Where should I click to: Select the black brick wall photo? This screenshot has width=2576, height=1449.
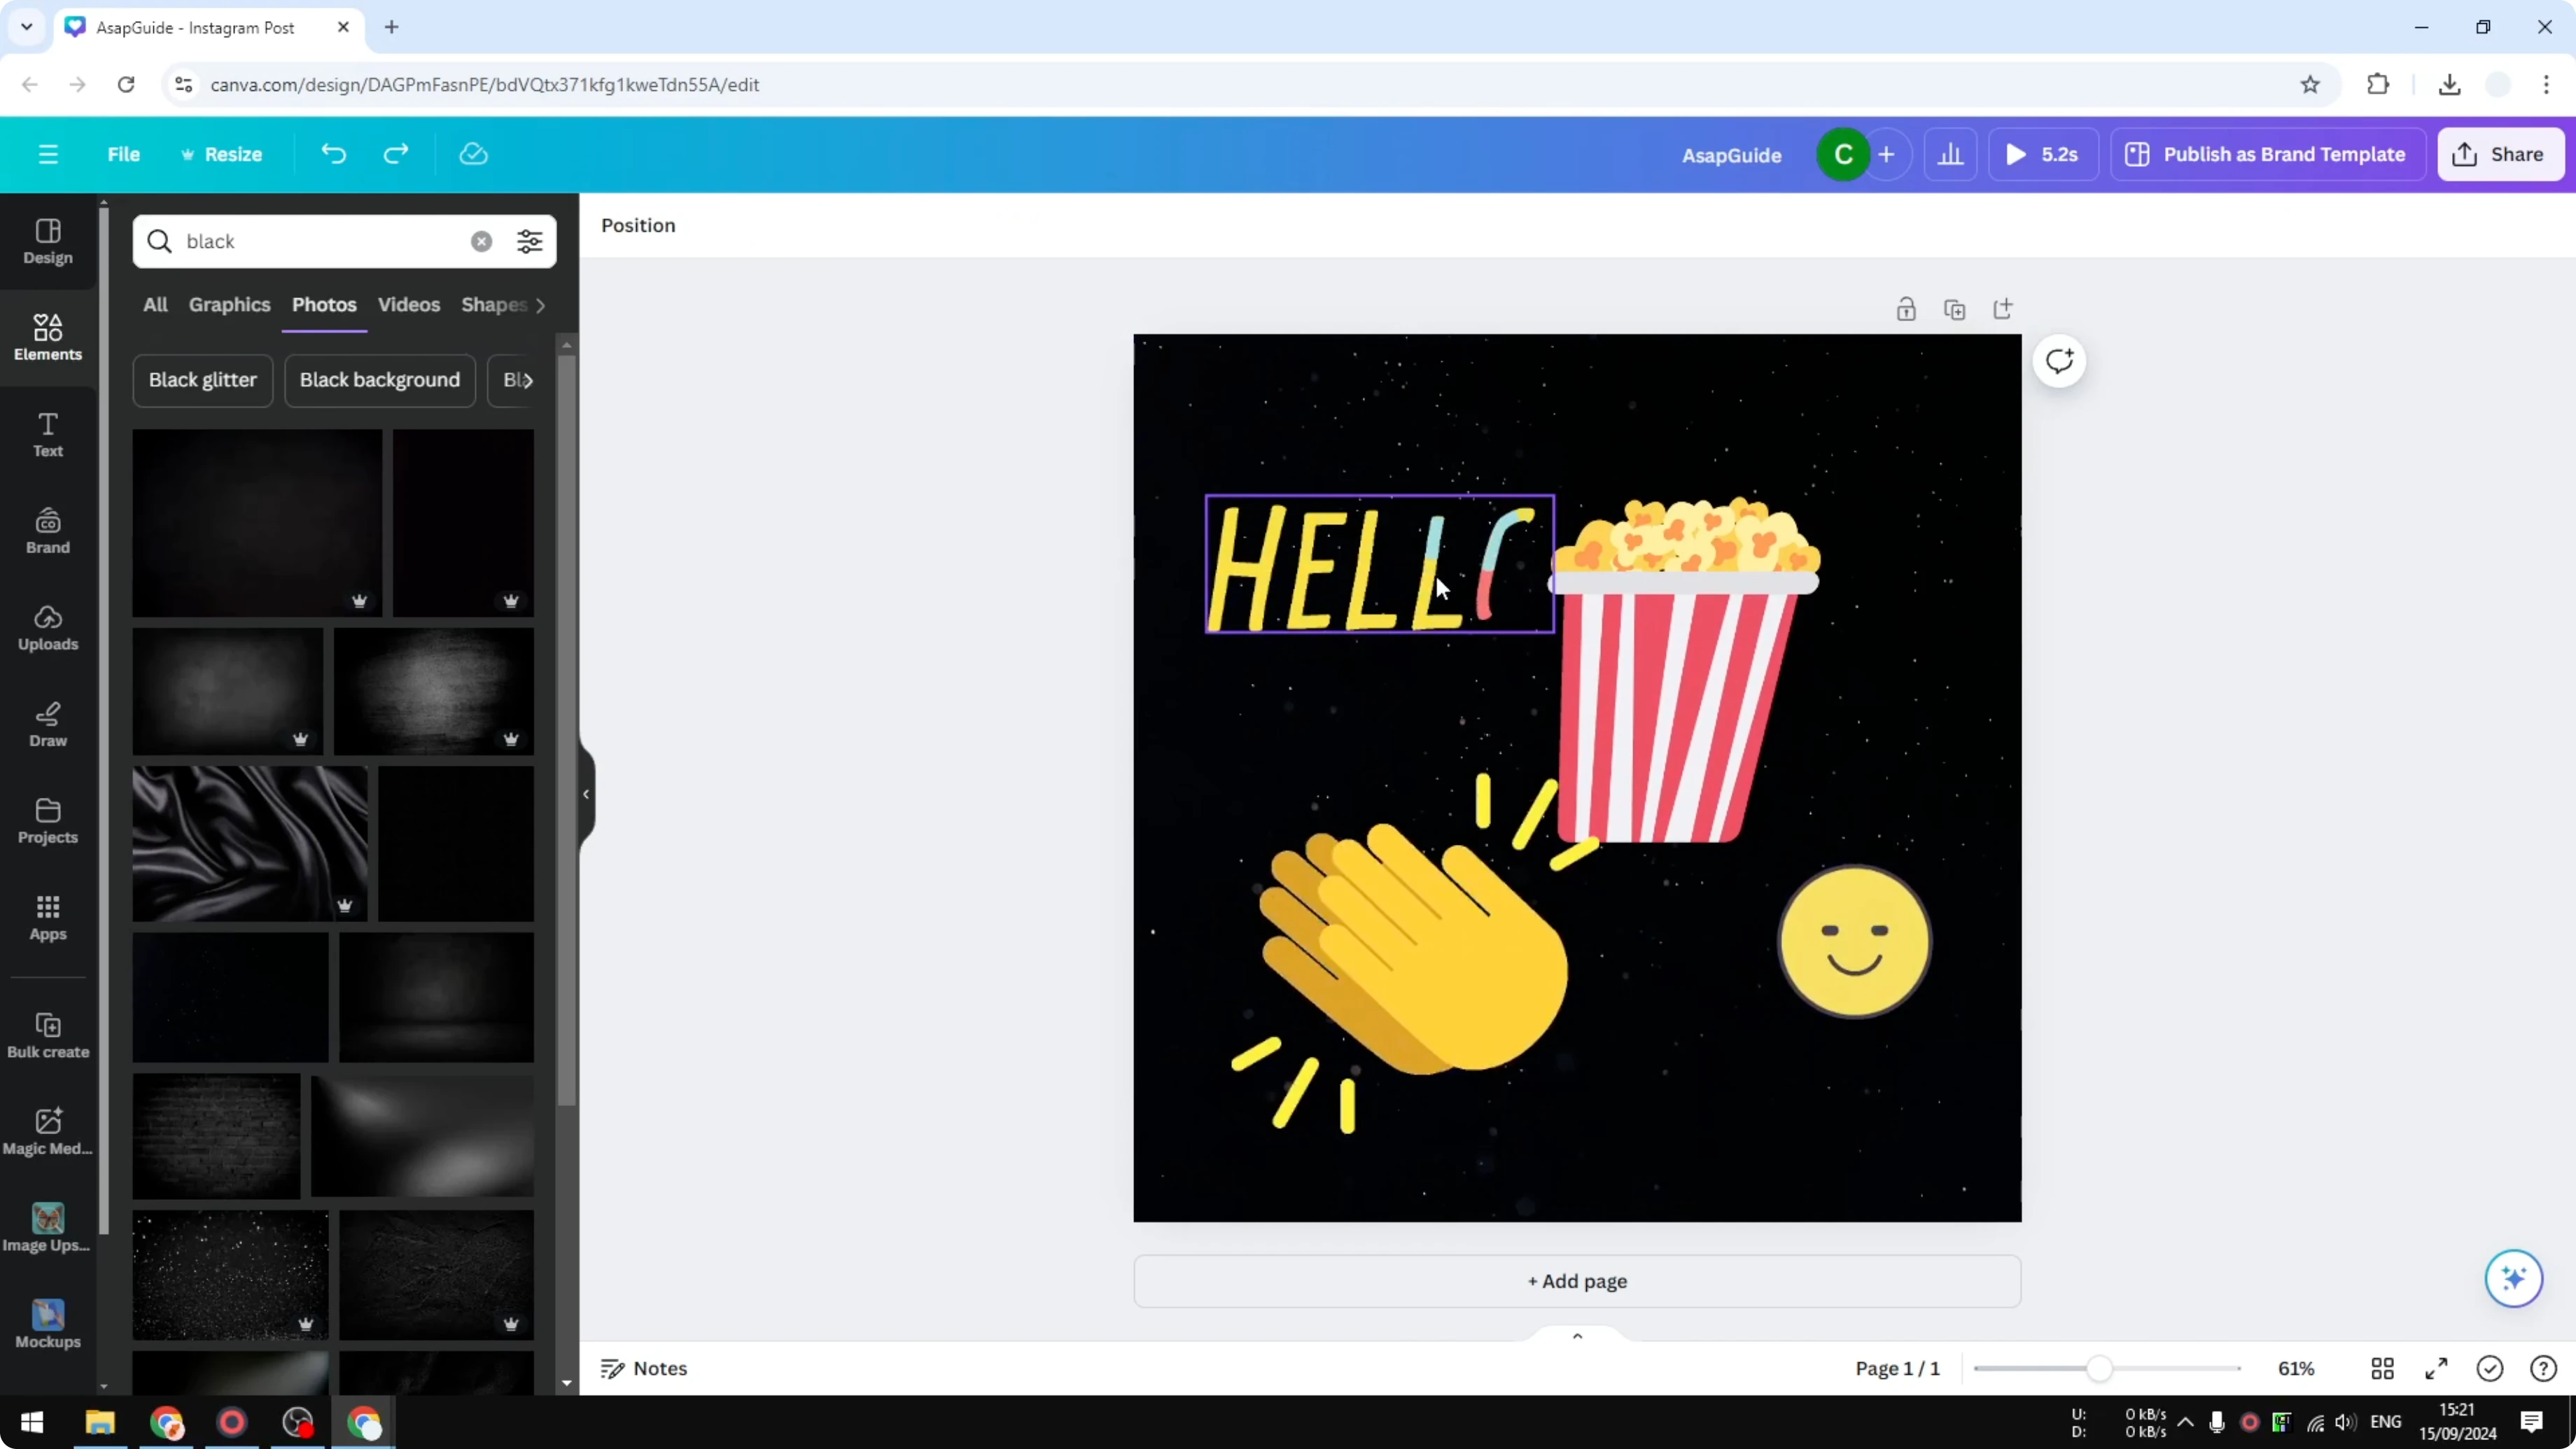[x=216, y=1136]
